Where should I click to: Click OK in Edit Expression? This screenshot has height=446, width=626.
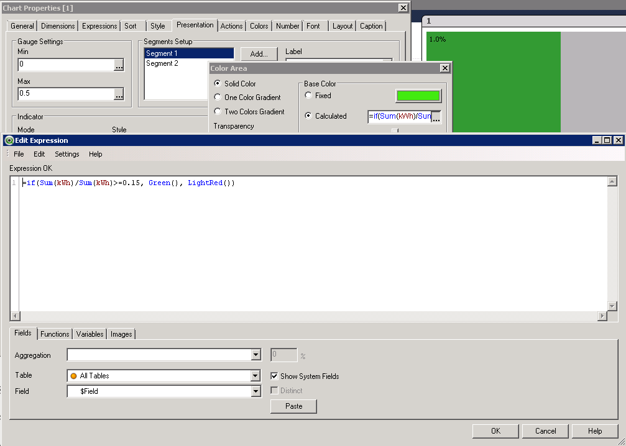click(x=495, y=431)
